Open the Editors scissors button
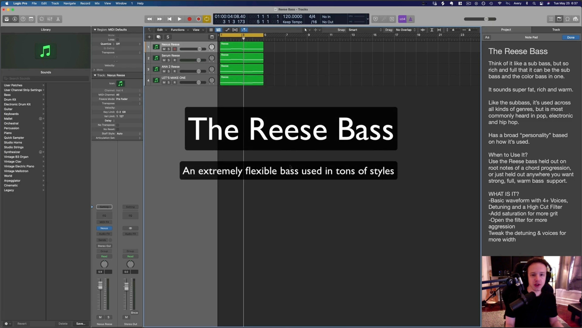 point(58,19)
